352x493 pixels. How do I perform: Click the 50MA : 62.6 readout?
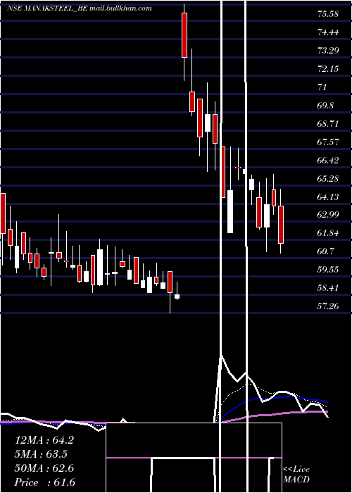click(x=44, y=468)
